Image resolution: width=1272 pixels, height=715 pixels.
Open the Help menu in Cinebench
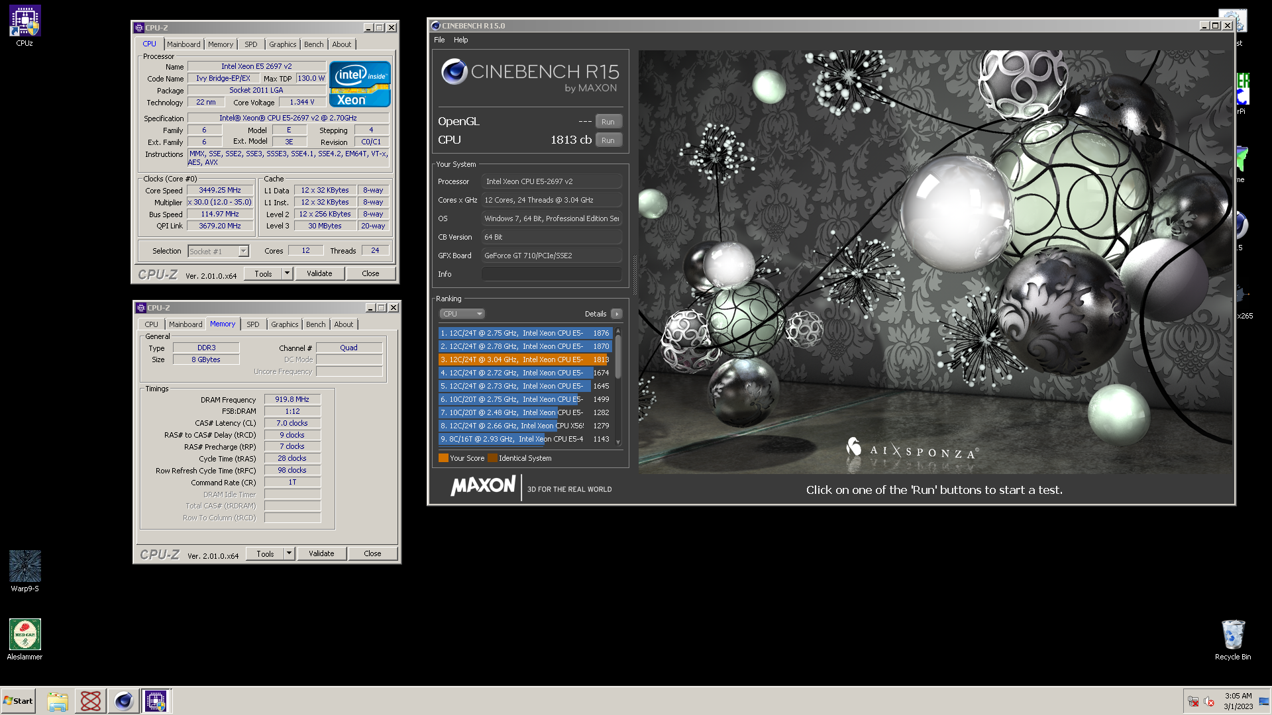click(x=461, y=40)
